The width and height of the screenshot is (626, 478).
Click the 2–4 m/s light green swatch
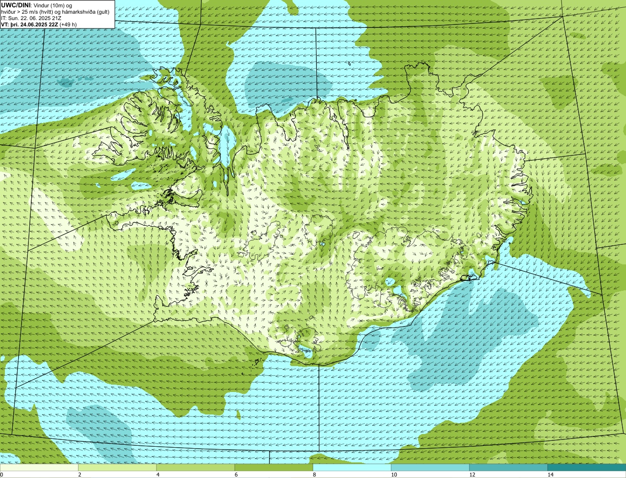coord(117,467)
